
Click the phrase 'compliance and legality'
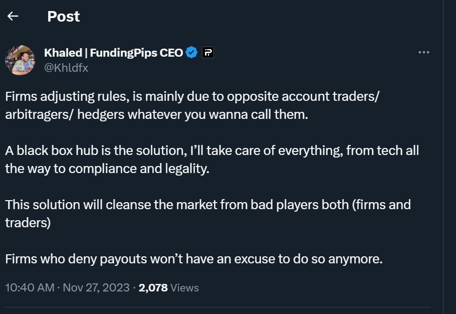pyautogui.click(x=138, y=169)
